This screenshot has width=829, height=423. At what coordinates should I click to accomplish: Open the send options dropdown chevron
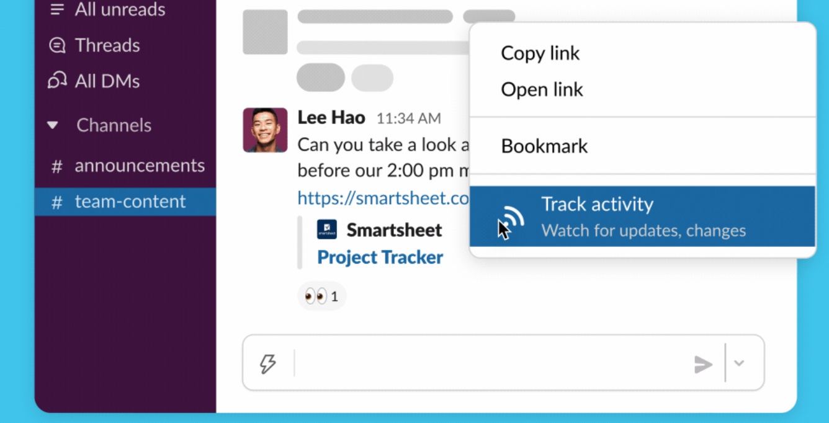click(739, 363)
